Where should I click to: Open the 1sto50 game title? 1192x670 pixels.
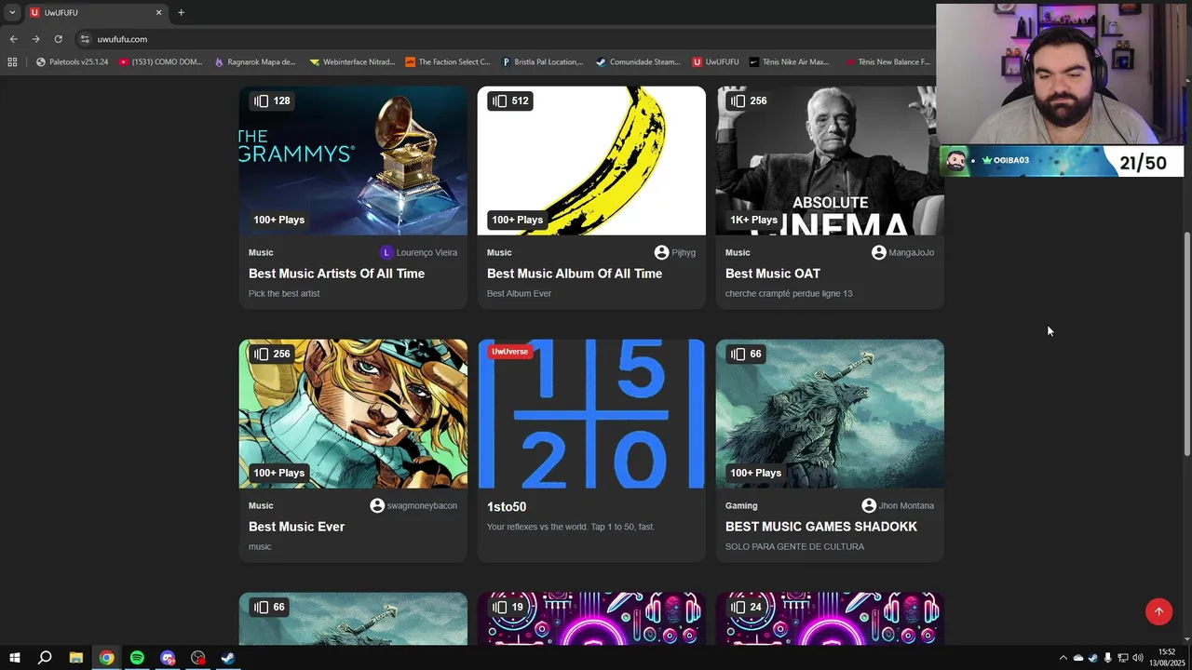tap(507, 507)
